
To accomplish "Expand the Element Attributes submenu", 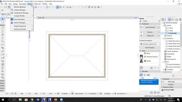I will 22,7.
